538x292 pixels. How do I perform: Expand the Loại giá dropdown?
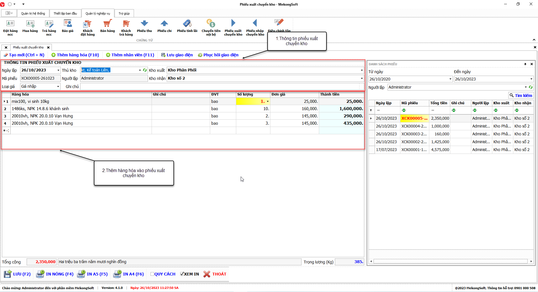click(58, 87)
